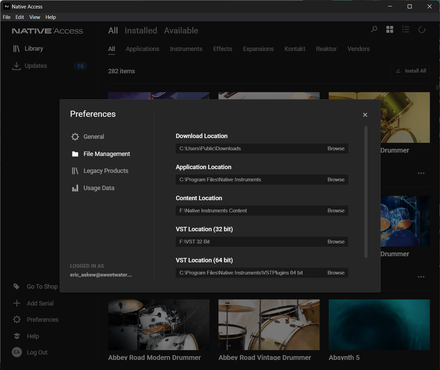Viewport: 440px width, 370px height.
Task: Open Updates in the sidebar
Action: [36, 66]
